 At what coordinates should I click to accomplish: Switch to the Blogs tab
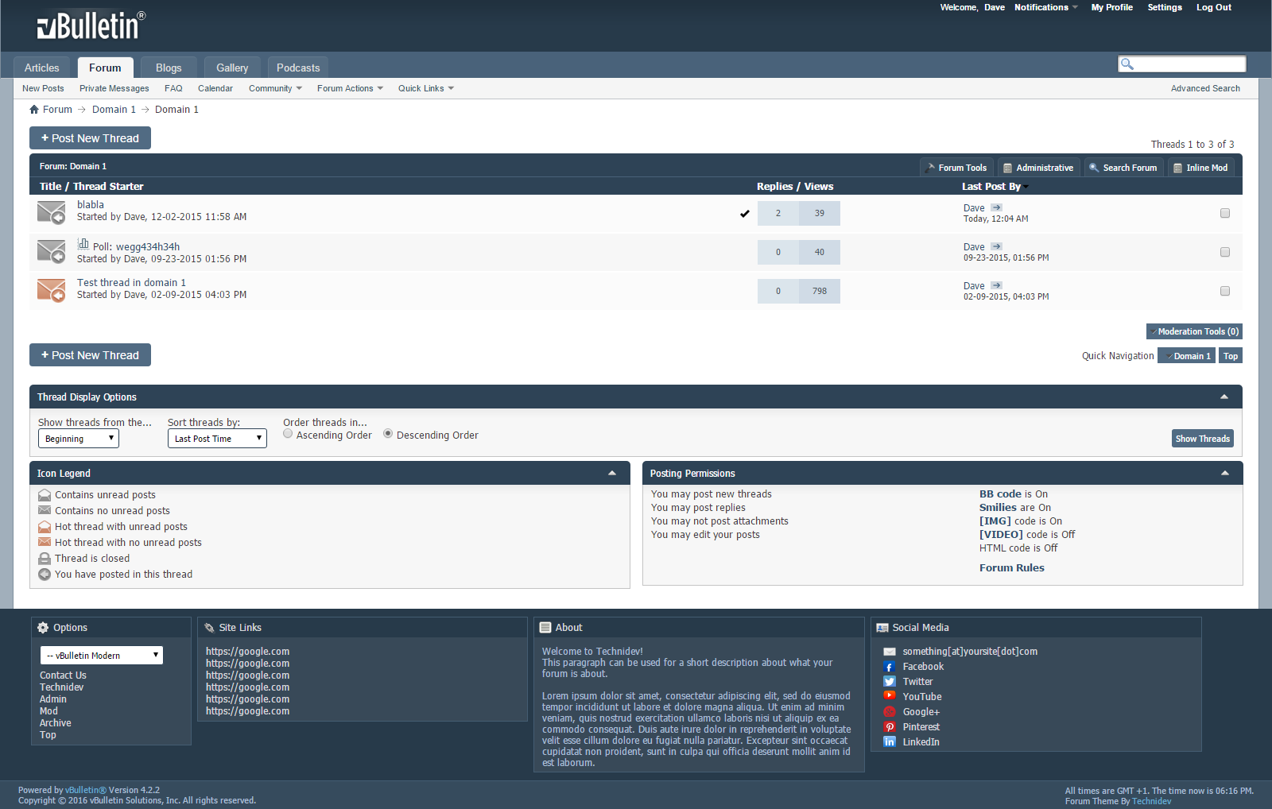[x=169, y=68]
